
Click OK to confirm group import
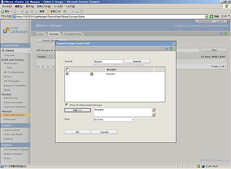(77, 132)
